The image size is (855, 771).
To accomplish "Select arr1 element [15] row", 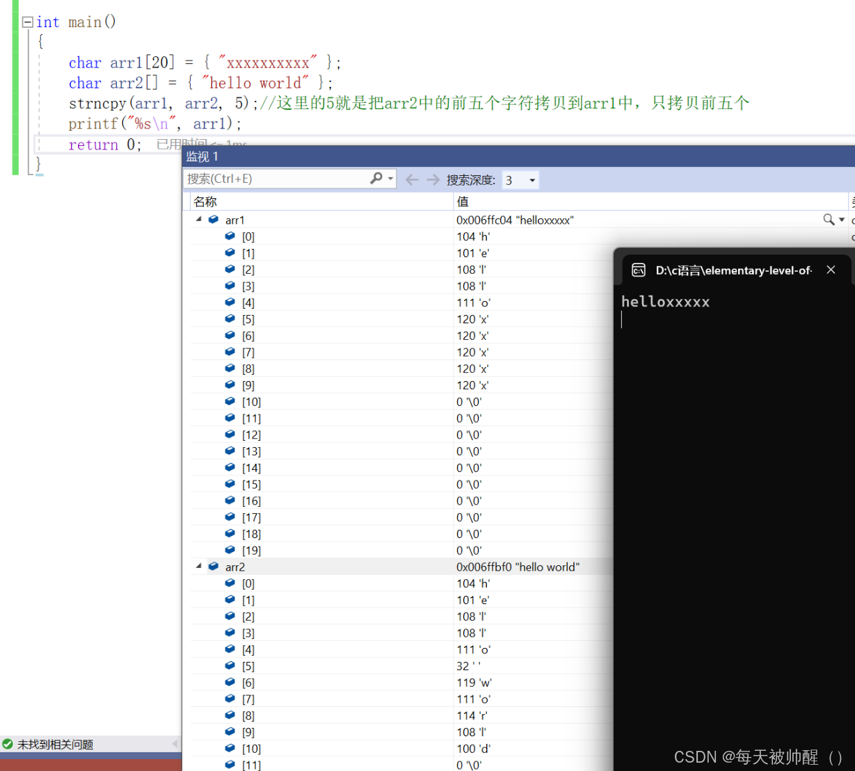I will (x=401, y=485).
